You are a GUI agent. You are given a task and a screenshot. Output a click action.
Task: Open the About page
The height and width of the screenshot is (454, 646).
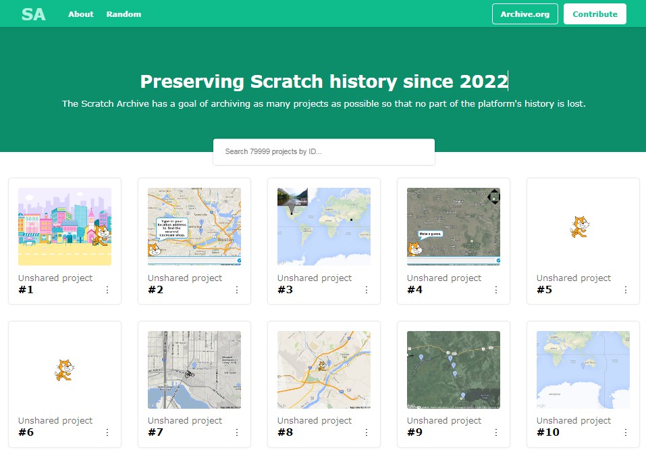point(81,14)
